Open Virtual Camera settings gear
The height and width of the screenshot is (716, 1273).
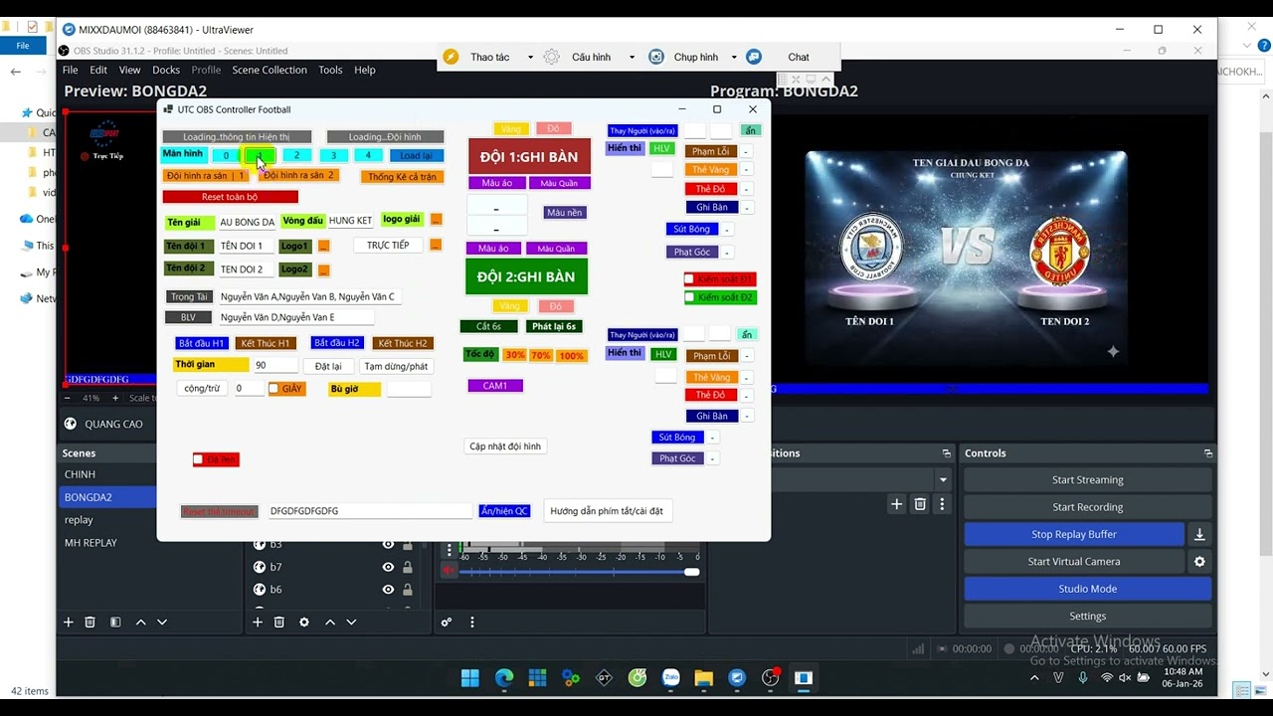1199,561
